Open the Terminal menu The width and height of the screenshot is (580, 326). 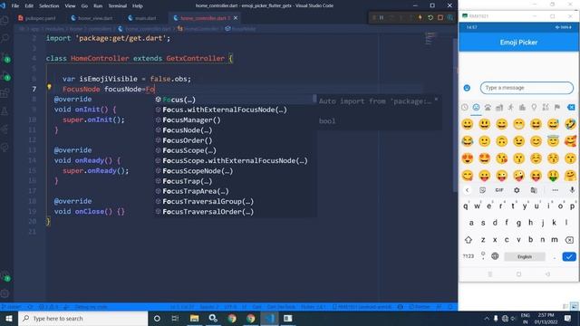(x=117, y=6)
